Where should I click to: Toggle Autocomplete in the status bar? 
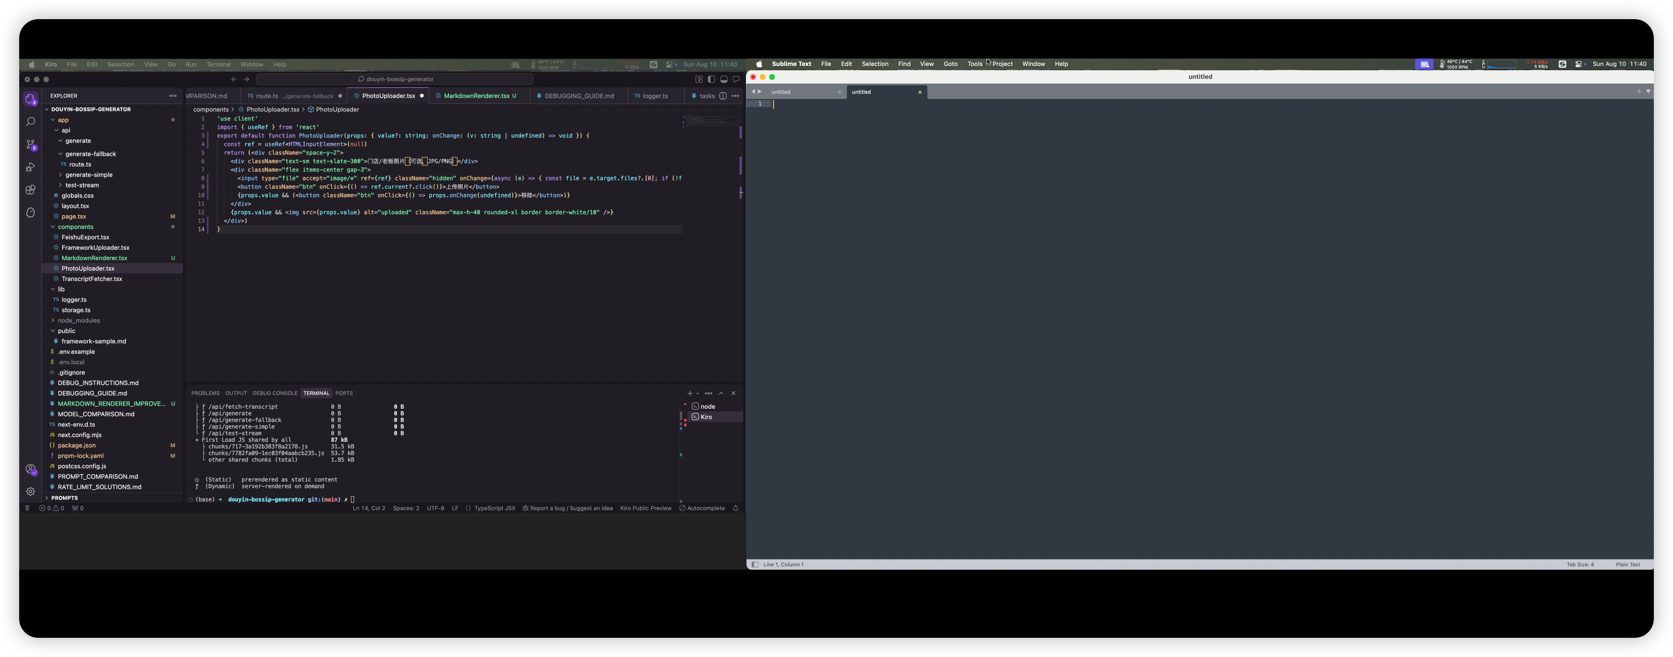click(x=702, y=508)
